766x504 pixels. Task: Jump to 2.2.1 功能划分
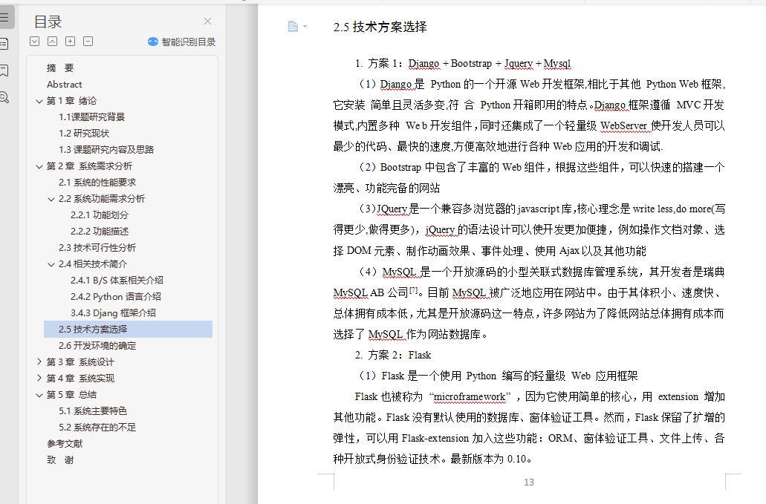click(x=100, y=215)
